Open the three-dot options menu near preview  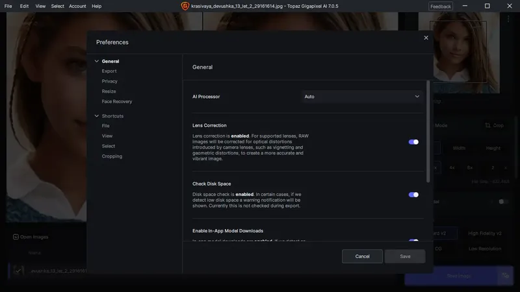pos(508,19)
